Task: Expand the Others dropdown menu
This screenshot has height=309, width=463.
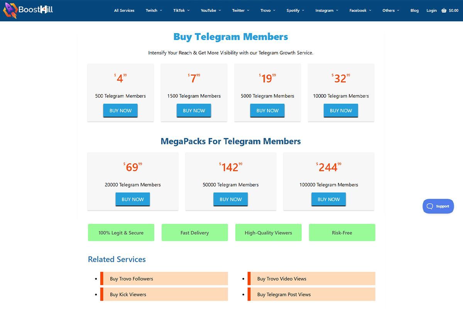Action: (x=391, y=10)
